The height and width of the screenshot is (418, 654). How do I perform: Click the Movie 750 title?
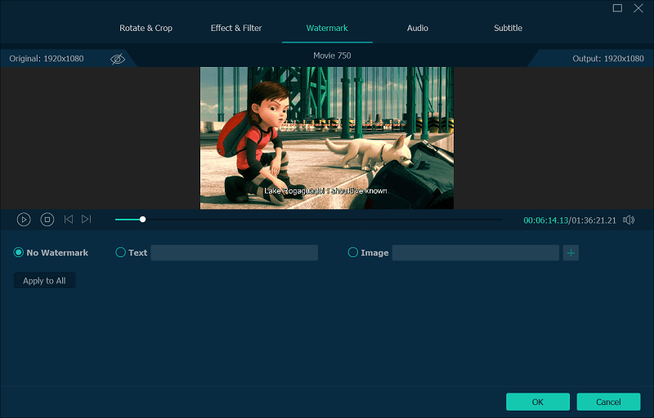(332, 56)
